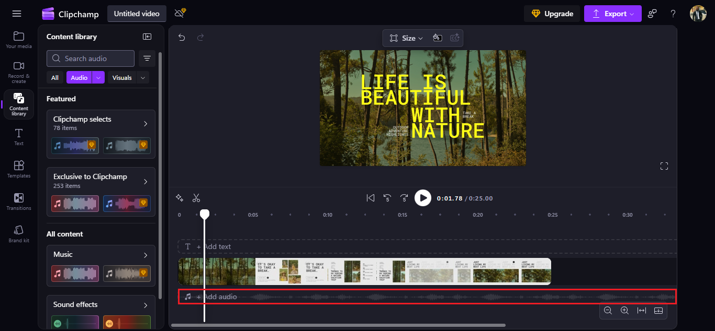Viewport: 715px width, 331px height.
Task: Toggle the captions CC button
Action: [x=455, y=38]
